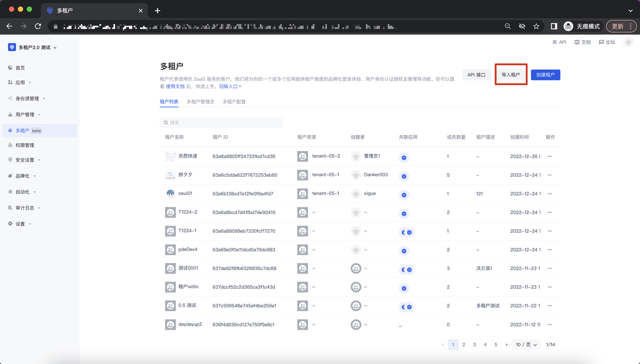The width and height of the screenshot is (640, 364).
Task: Click the ceui01 tenant logo
Action: pyautogui.click(x=170, y=194)
